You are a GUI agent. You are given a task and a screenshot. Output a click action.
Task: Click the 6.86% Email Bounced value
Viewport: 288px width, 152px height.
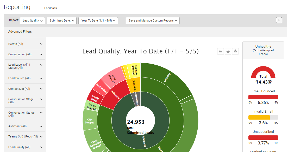coord(263,103)
